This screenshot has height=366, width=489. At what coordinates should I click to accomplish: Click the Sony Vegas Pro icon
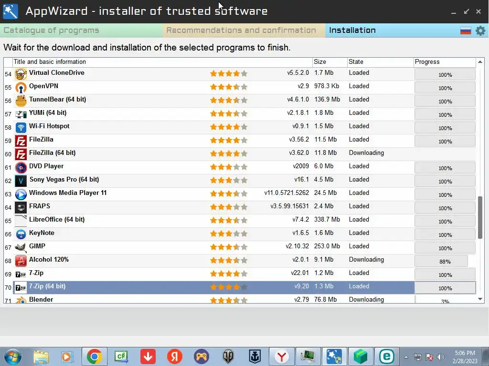[21, 181]
